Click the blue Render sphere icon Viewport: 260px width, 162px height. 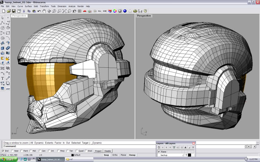(x=125, y=11)
